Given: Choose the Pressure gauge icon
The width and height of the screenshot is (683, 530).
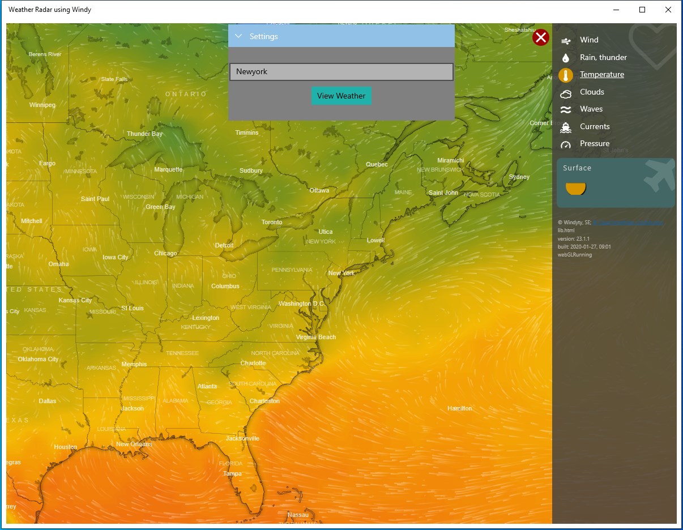Looking at the screenshot, I should (x=565, y=145).
